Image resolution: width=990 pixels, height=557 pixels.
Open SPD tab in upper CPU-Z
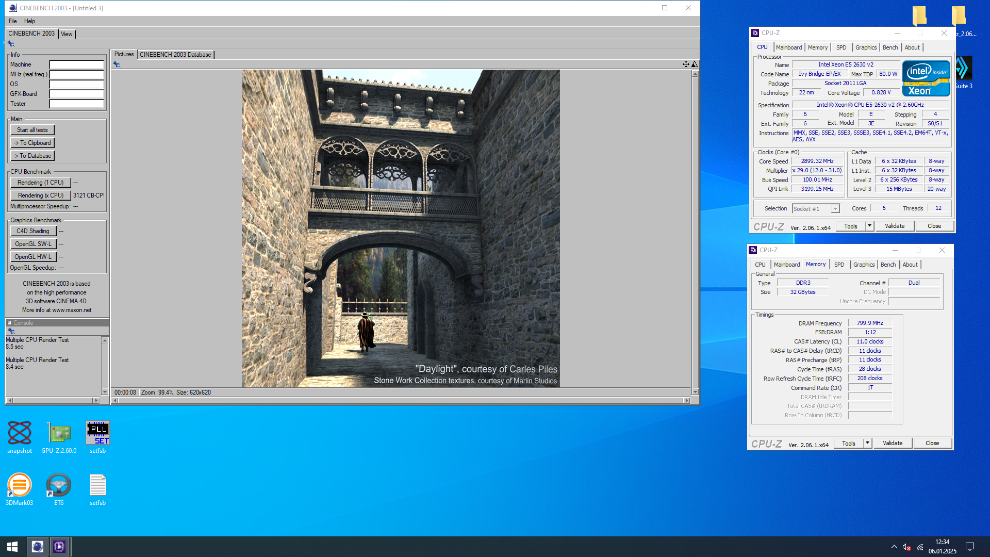pyautogui.click(x=841, y=47)
